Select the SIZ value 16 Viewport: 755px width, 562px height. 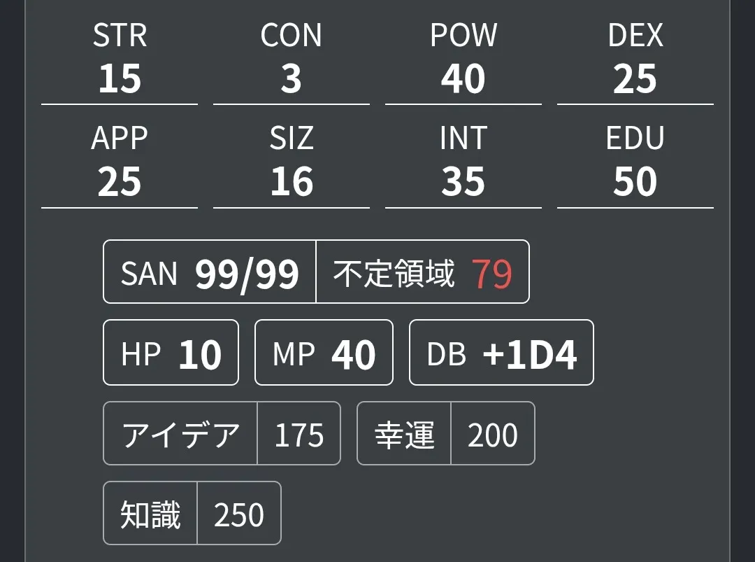click(291, 182)
